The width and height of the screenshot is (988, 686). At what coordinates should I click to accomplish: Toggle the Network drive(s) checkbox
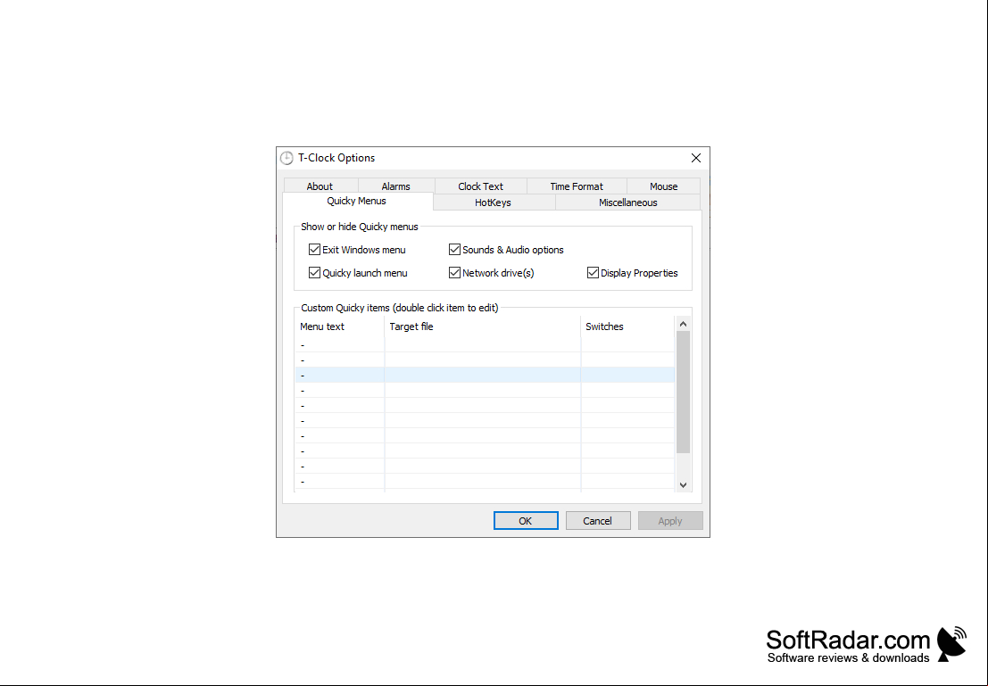point(454,273)
